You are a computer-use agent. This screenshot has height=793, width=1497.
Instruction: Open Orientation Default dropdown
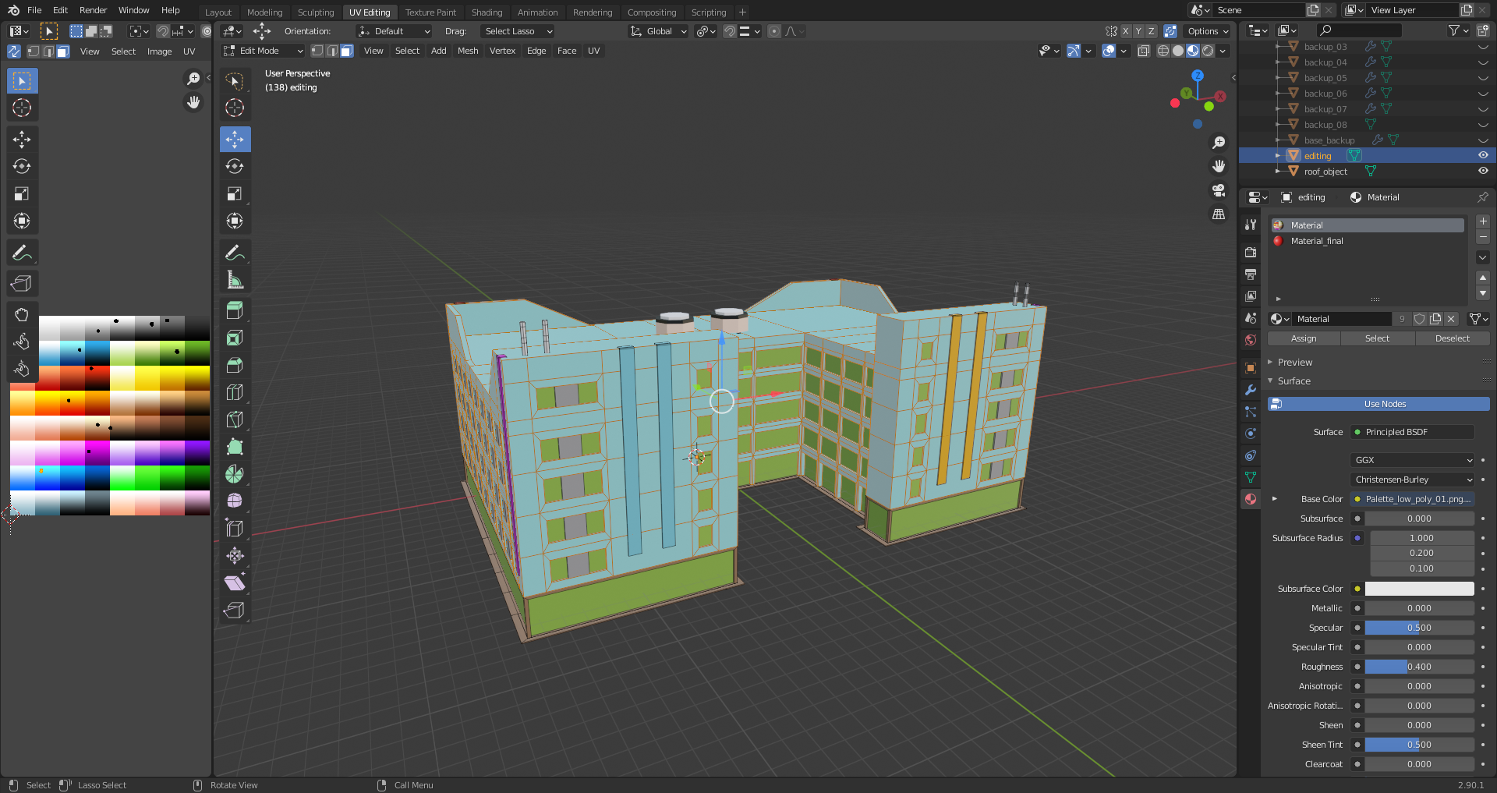395,31
